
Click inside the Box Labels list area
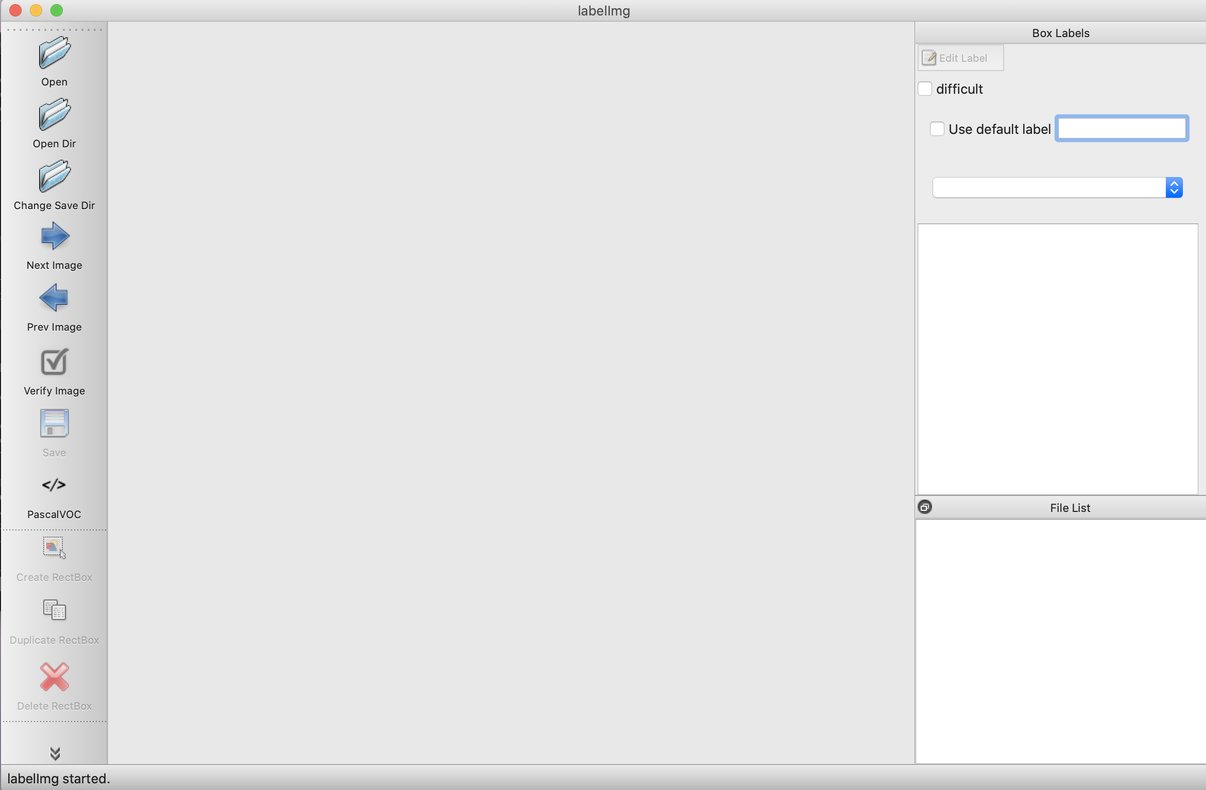(x=1057, y=359)
